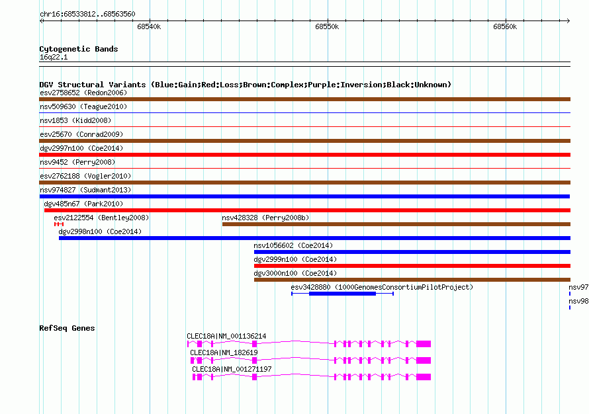Open nsv9452 (Perry2008) variant label
Image resolution: width=589 pixels, height=414 pixels.
click(x=77, y=162)
